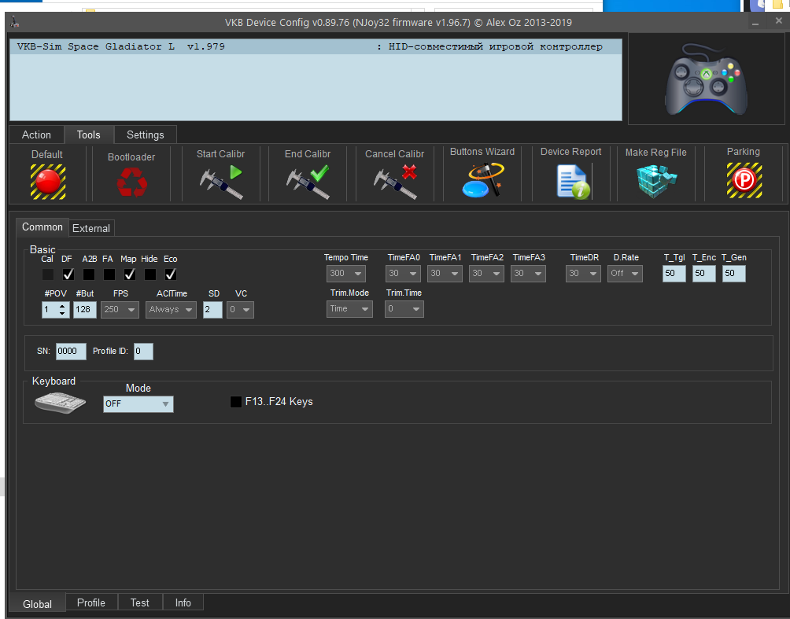Screen dimensions: 790x619
Task: Expand the TimeFA3 dropdown
Action: (x=529, y=274)
